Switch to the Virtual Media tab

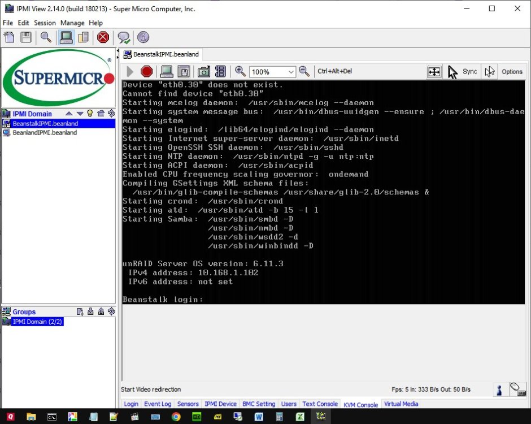(401, 404)
